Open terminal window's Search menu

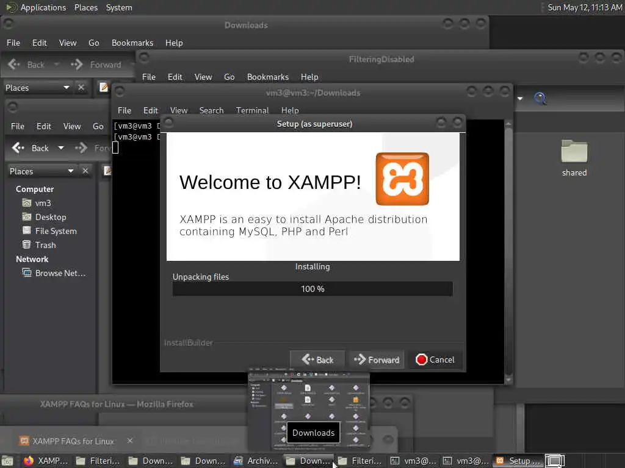tap(211, 111)
